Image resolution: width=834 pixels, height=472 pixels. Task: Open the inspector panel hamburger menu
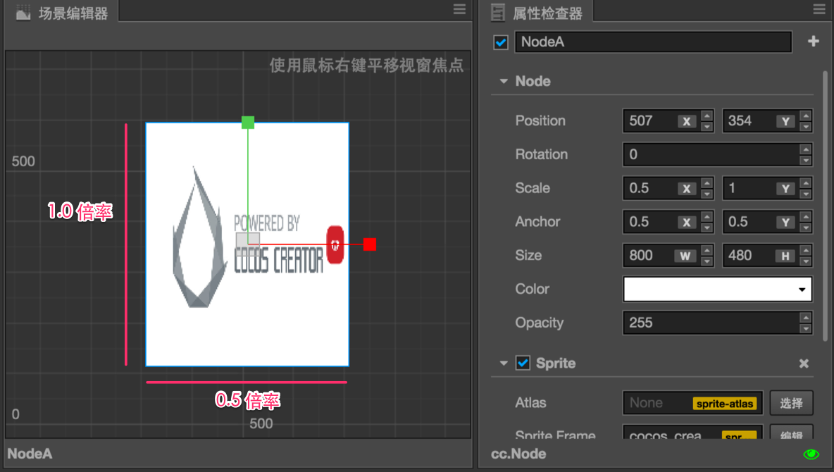click(819, 9)
